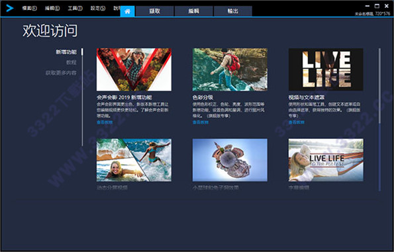
Task: Switch to the 輸出 output tab
Action: (x=233, y=11)
